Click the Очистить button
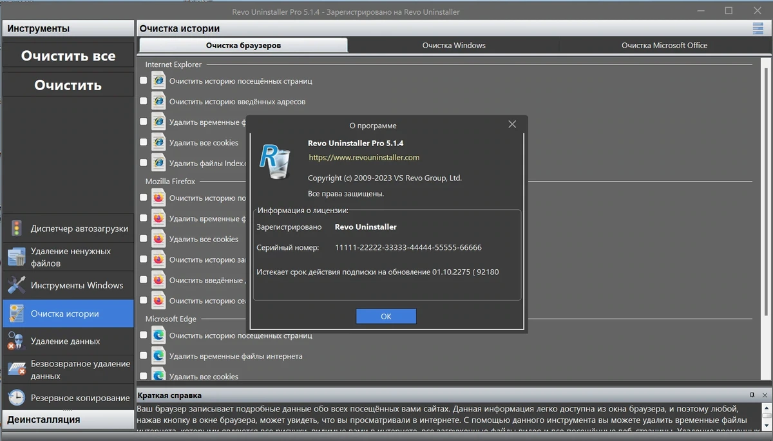The width and height of the screenshot is (773, 441). 68,85
